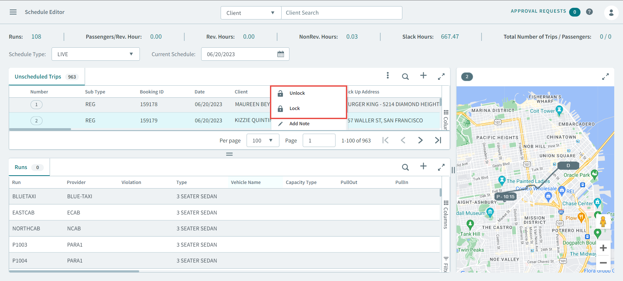623x281 pixels.
Task: Open Columns sidebar in Runs table
Action: [446, 215]
